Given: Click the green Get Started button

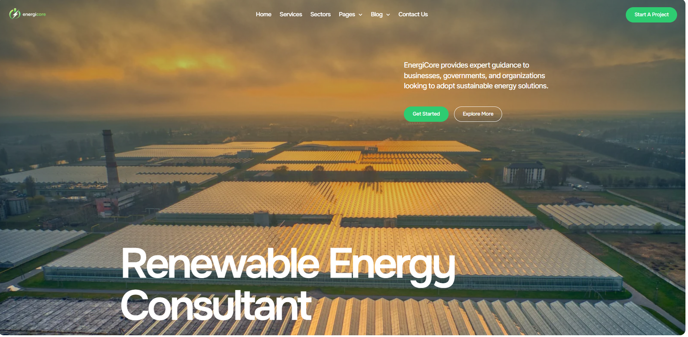Looking at the screenshot, I should pos(426,114).
